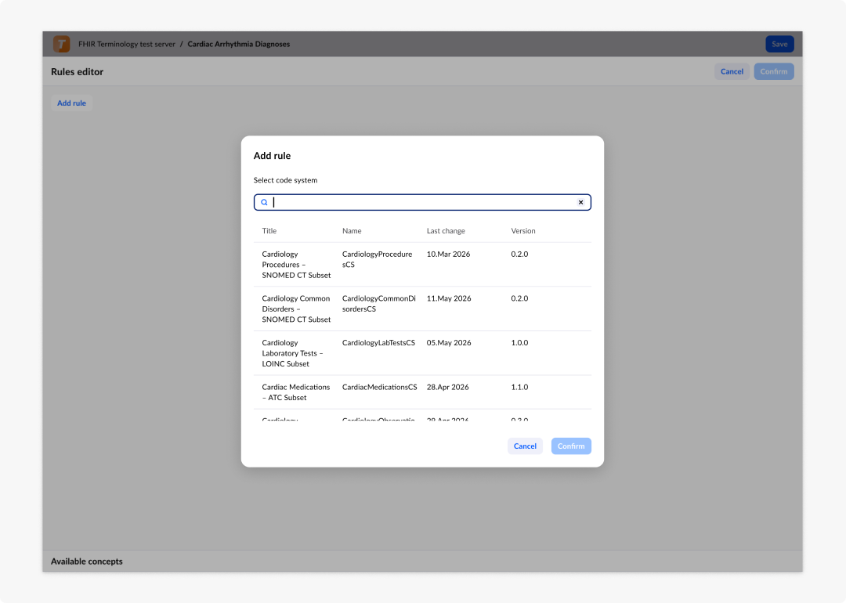The image size is (846, 603).
Task: Click the 05.May 2026 date cell
Action: tap(449, 342)
